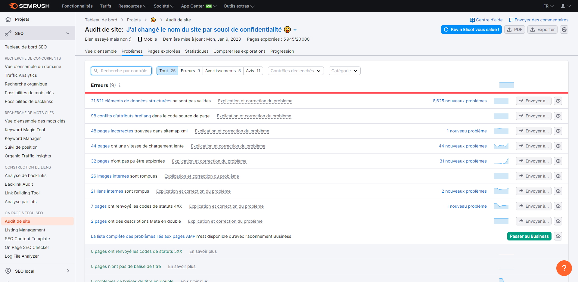Click the Exporter icon
Viewport: 578px width, 282px height.
(x=533, y=29)
